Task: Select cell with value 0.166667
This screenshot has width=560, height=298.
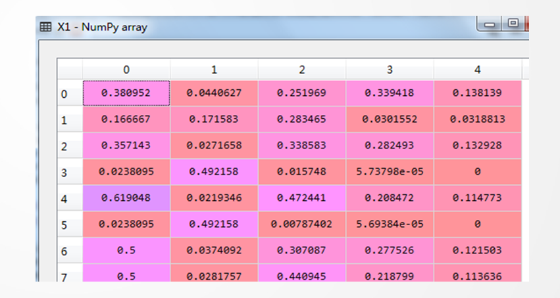Action: coord(126,119)
